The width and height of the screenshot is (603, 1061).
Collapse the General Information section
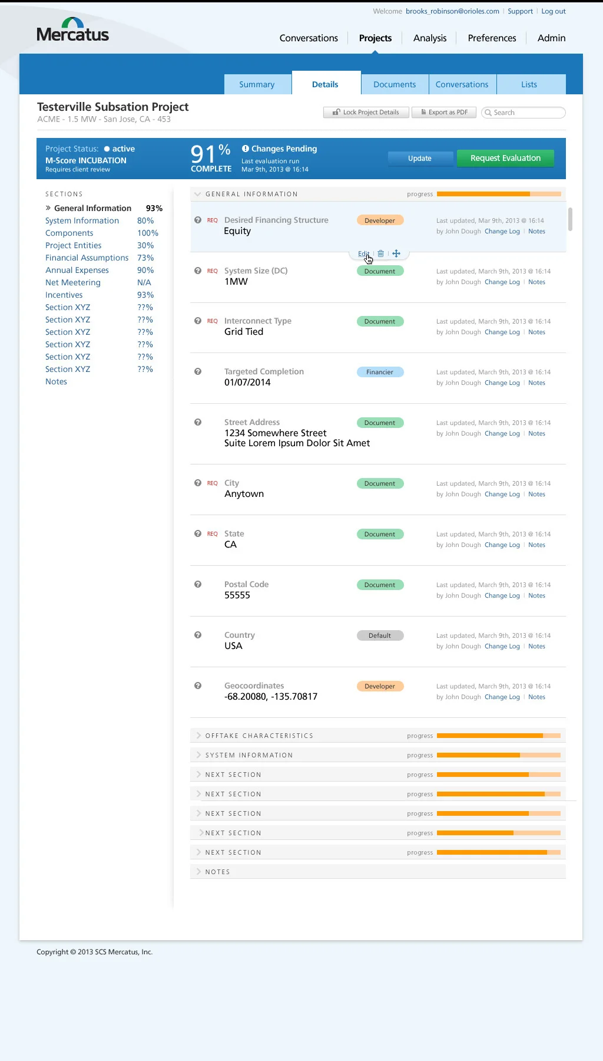coord(198,194)
